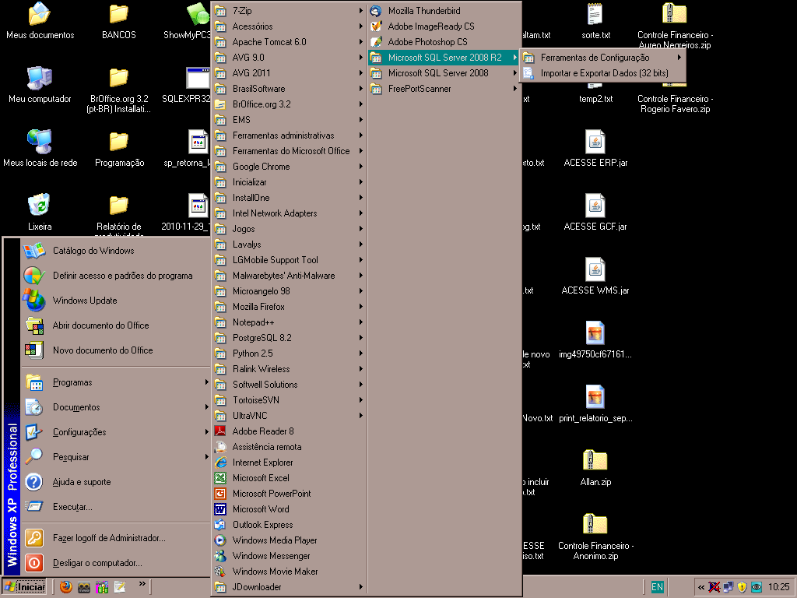This screenshot has height=598, width=797.
Task: Open Windows Movie Maker
Action: click(x=289, y=572)
